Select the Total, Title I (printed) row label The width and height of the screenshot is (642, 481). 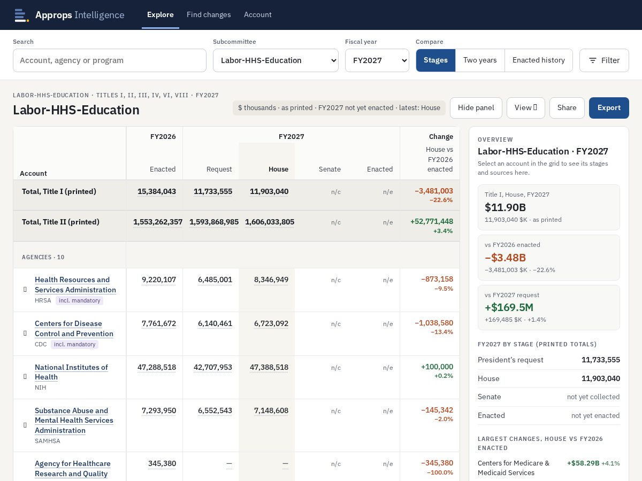[x=59, y=191]
